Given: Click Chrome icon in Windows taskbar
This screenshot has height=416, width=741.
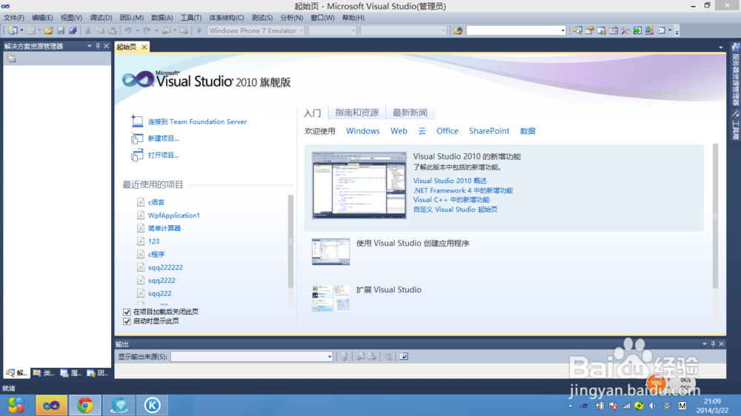Looking at the screenshot, I should [85, 405].
